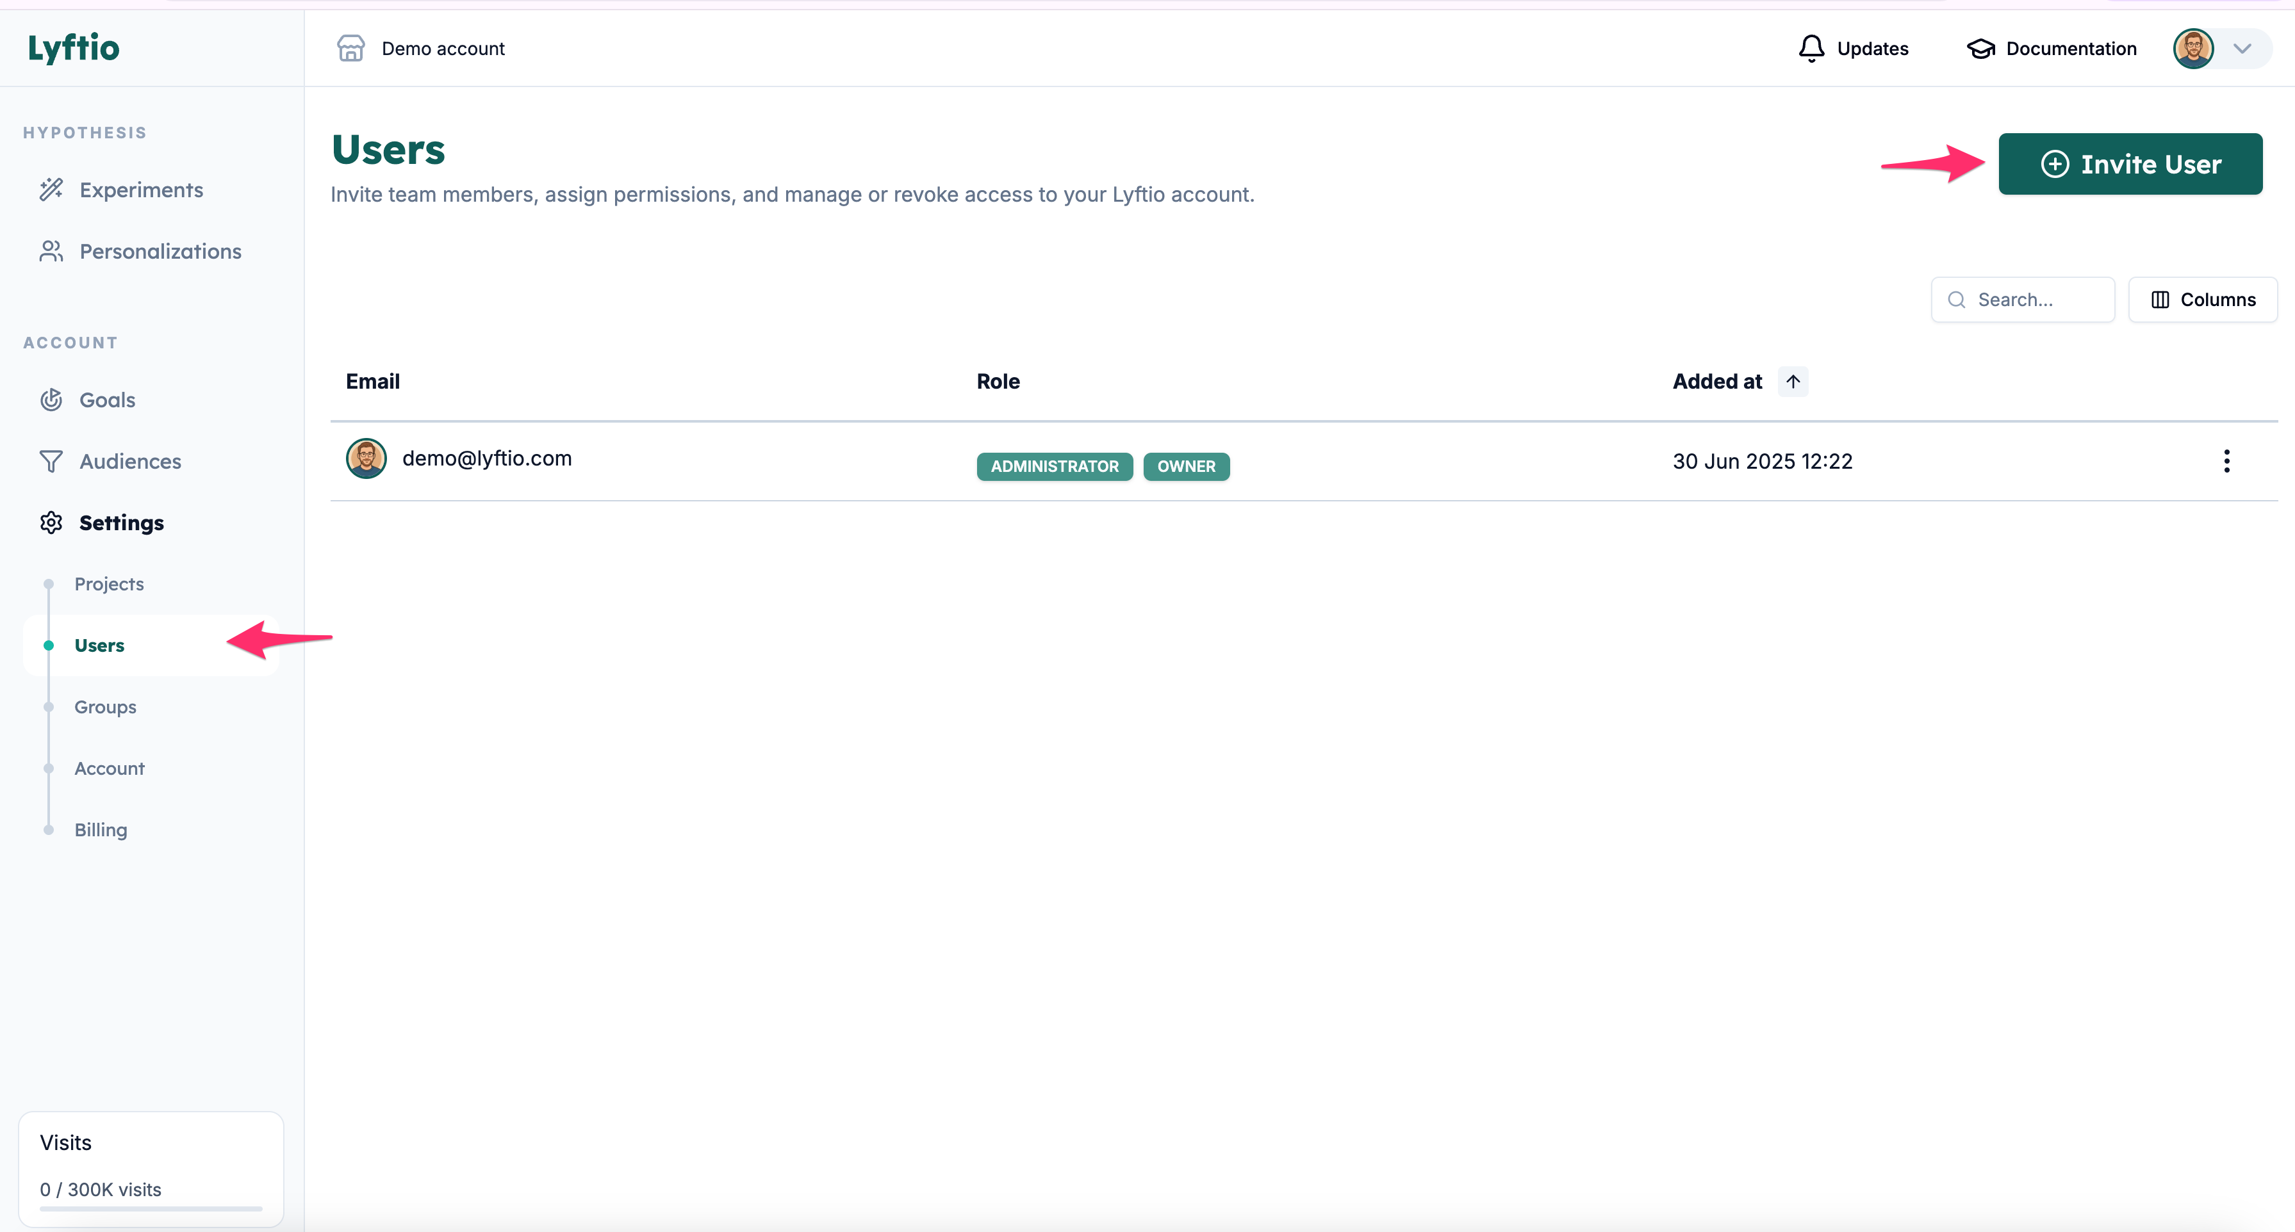Click the Experiments wand icon
This screenshot has height=1232, width=2295.
coord(52,190)
